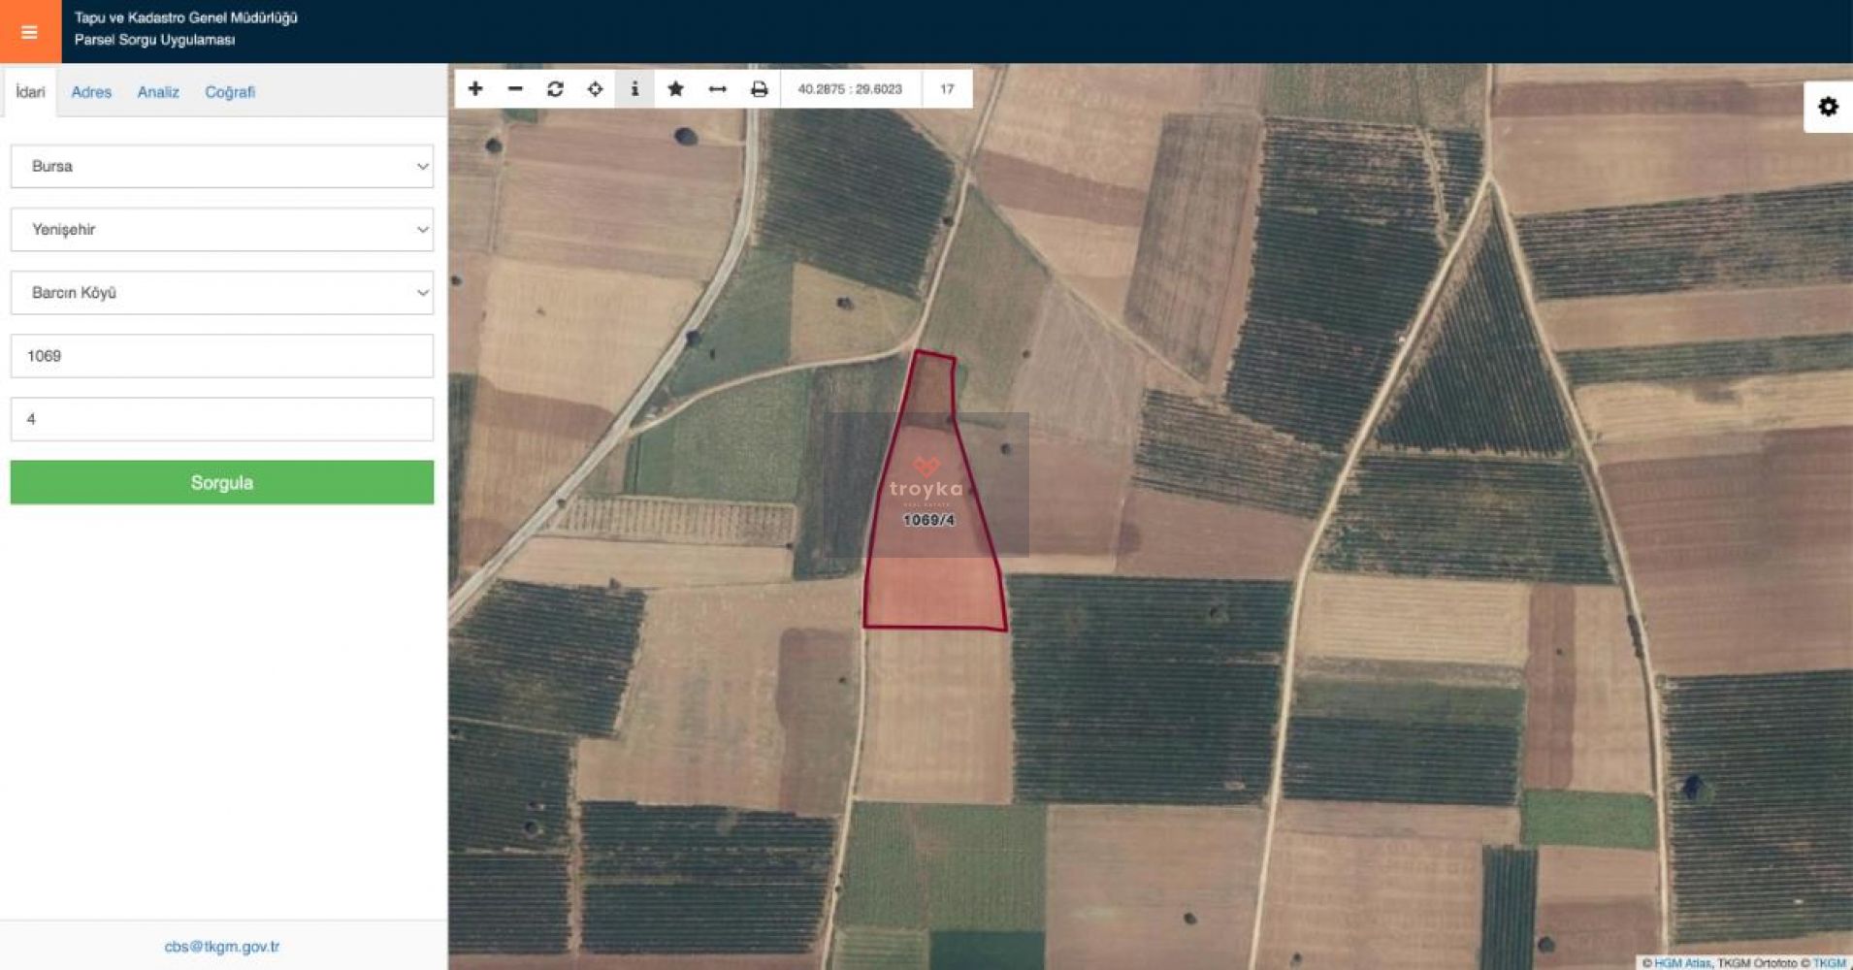Click the refresh map icon

[x=555, y=89]
